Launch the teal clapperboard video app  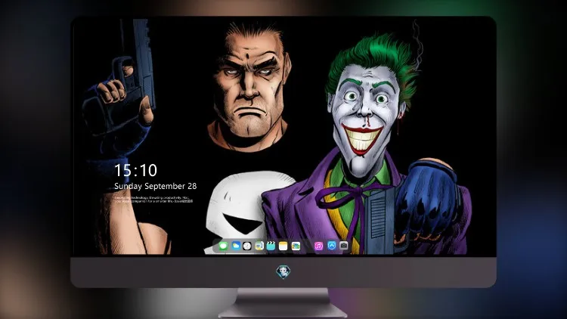(x=271, y=246)
